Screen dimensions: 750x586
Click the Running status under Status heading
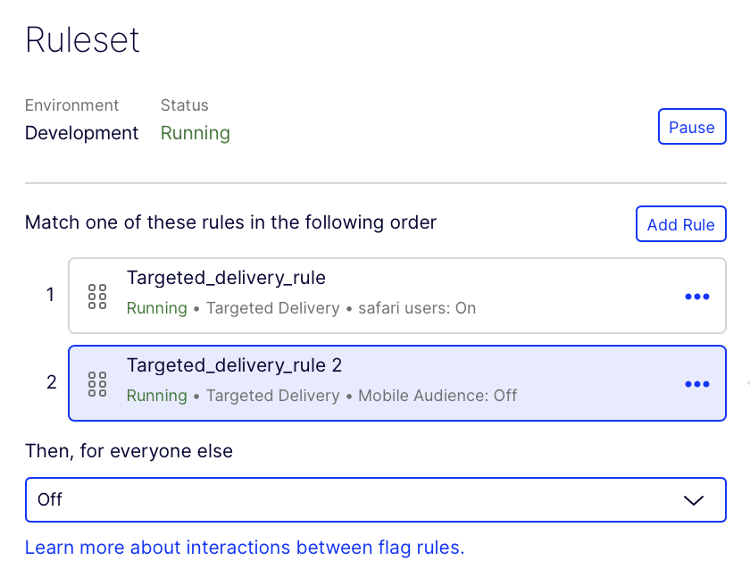point(195,133)
